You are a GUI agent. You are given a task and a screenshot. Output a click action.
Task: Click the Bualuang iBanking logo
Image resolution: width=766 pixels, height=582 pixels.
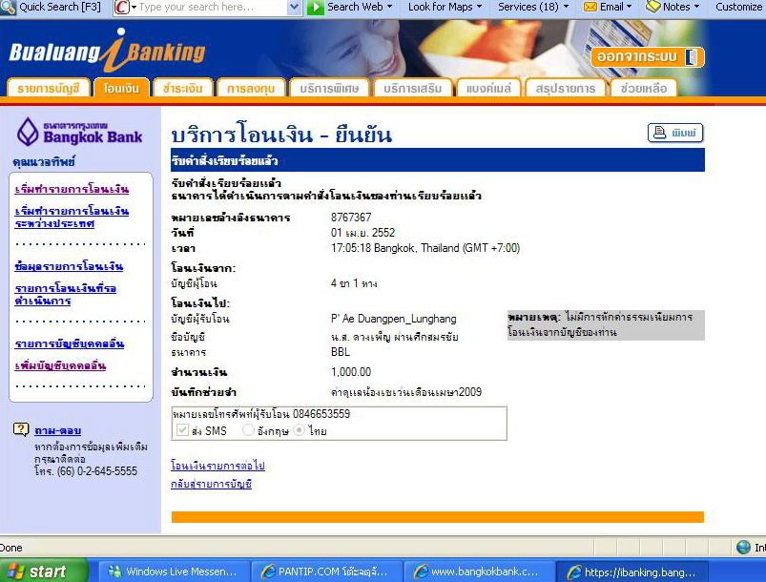pos(108,51)
